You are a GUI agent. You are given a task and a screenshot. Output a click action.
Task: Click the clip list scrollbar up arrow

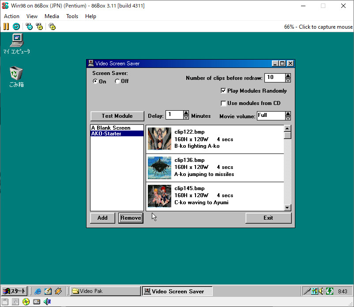(287, 128)
